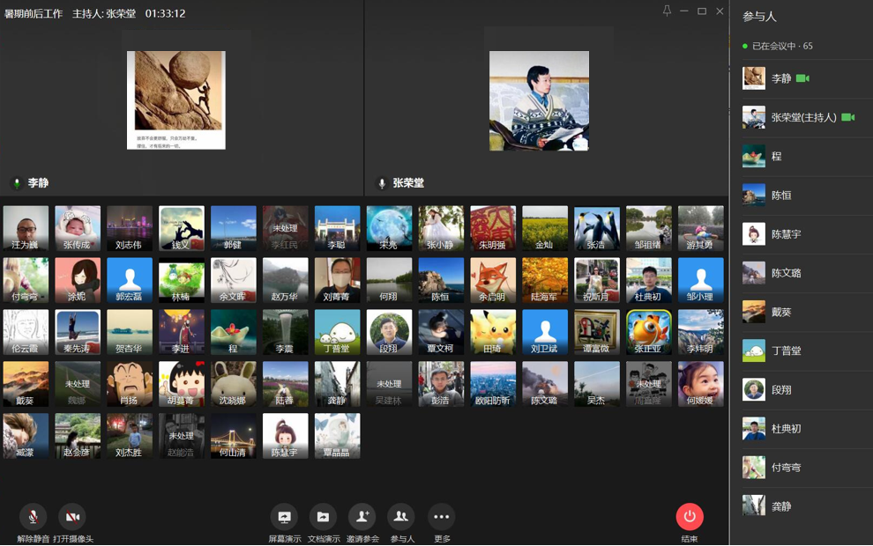
Task: Click microphone icon next to 李静 in video
Action: pos(16,183)
